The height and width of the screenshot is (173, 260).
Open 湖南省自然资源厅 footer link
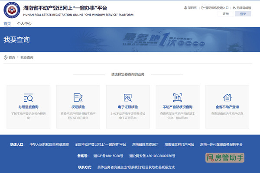(x=145, y=144)
